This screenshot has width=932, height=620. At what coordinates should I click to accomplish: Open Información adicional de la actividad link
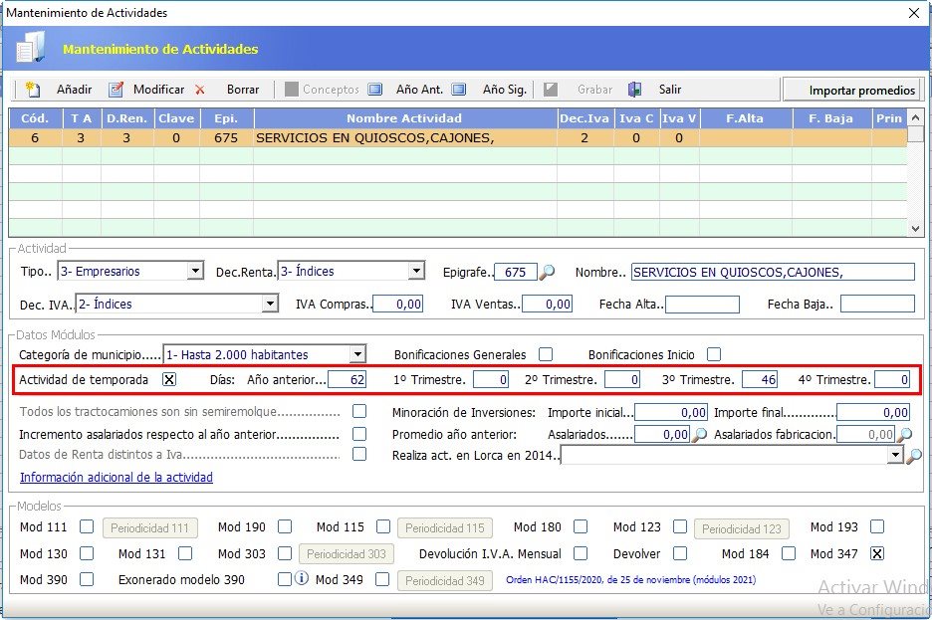[x=116, y=478]
